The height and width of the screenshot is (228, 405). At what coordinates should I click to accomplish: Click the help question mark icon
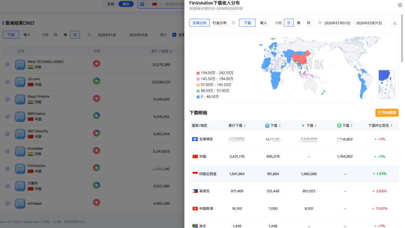(x=233, y=23)
